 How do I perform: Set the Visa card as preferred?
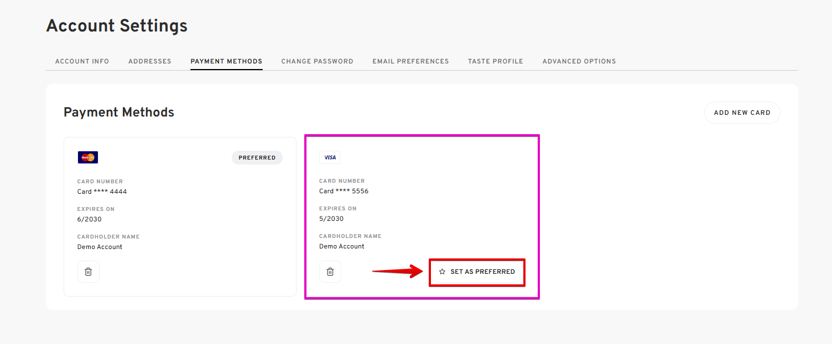click(477, 272)
